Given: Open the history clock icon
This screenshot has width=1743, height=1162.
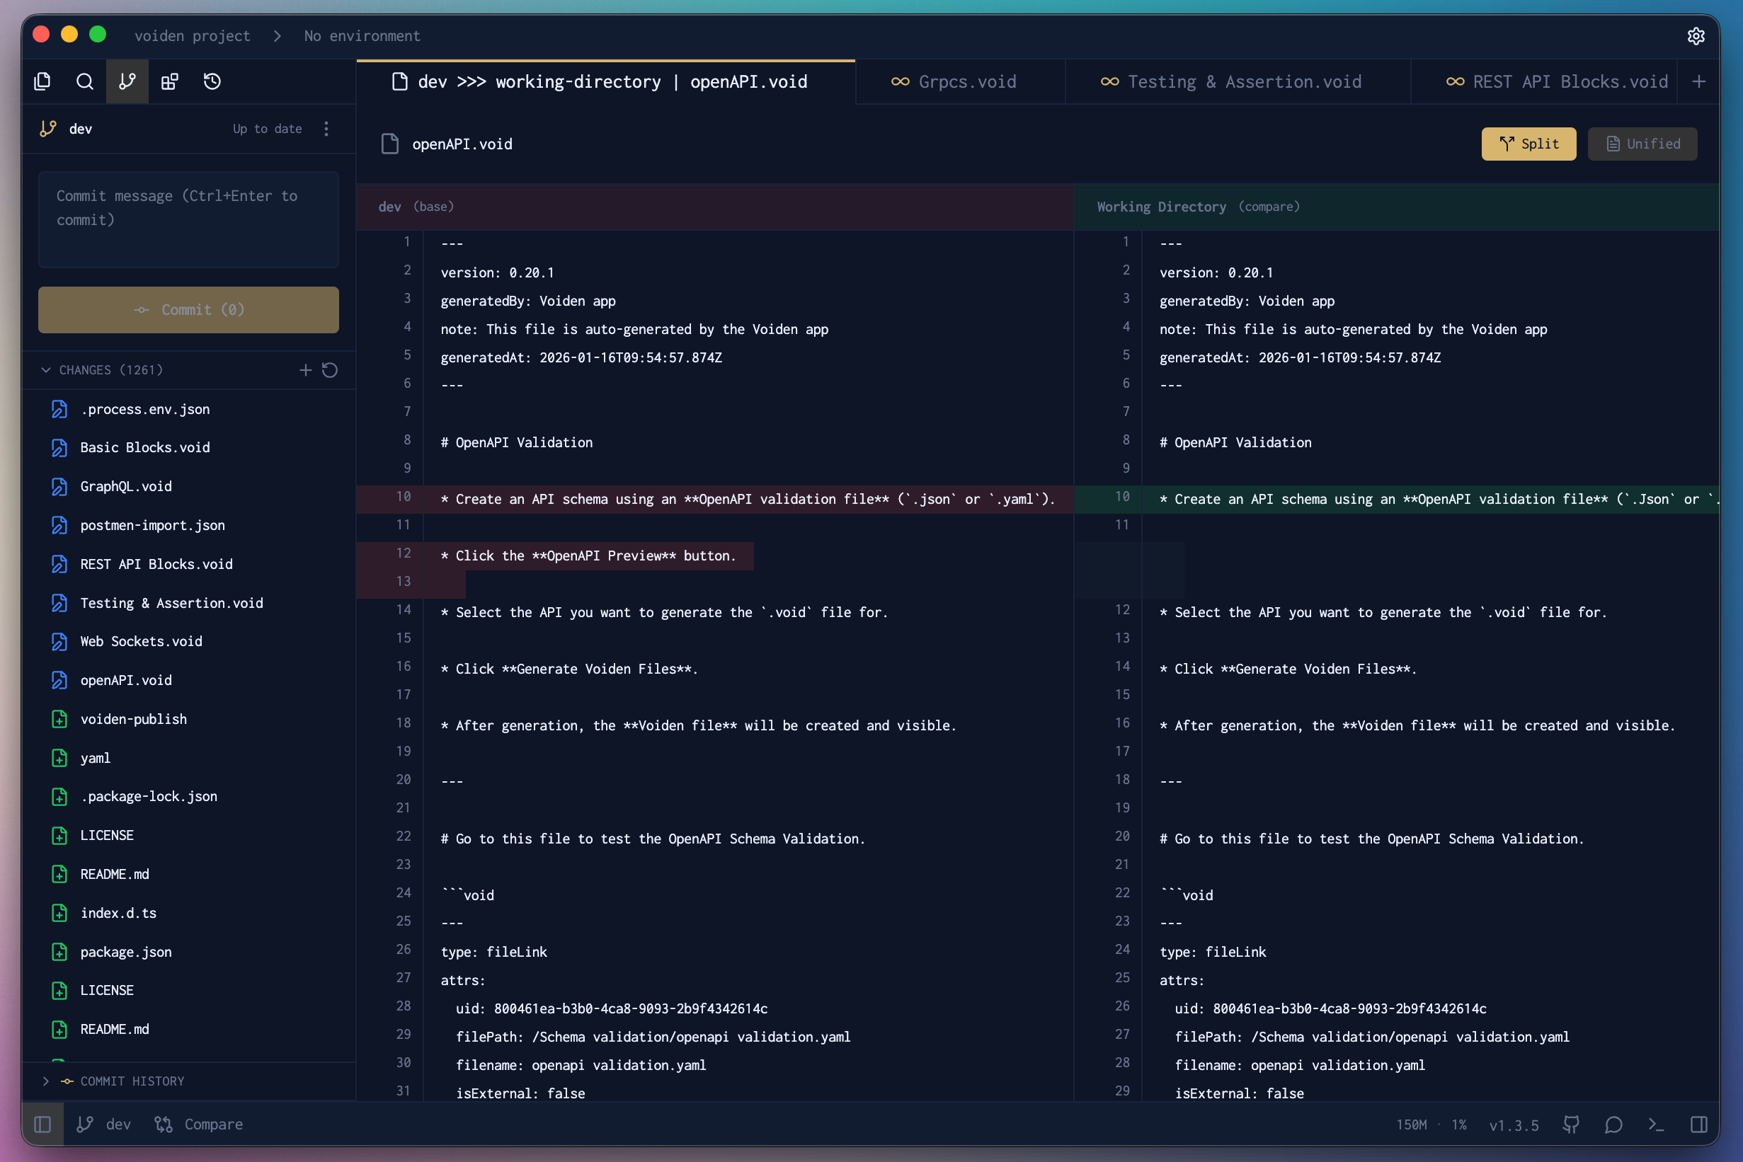Looking at the screenshot, I should (212, 81).
